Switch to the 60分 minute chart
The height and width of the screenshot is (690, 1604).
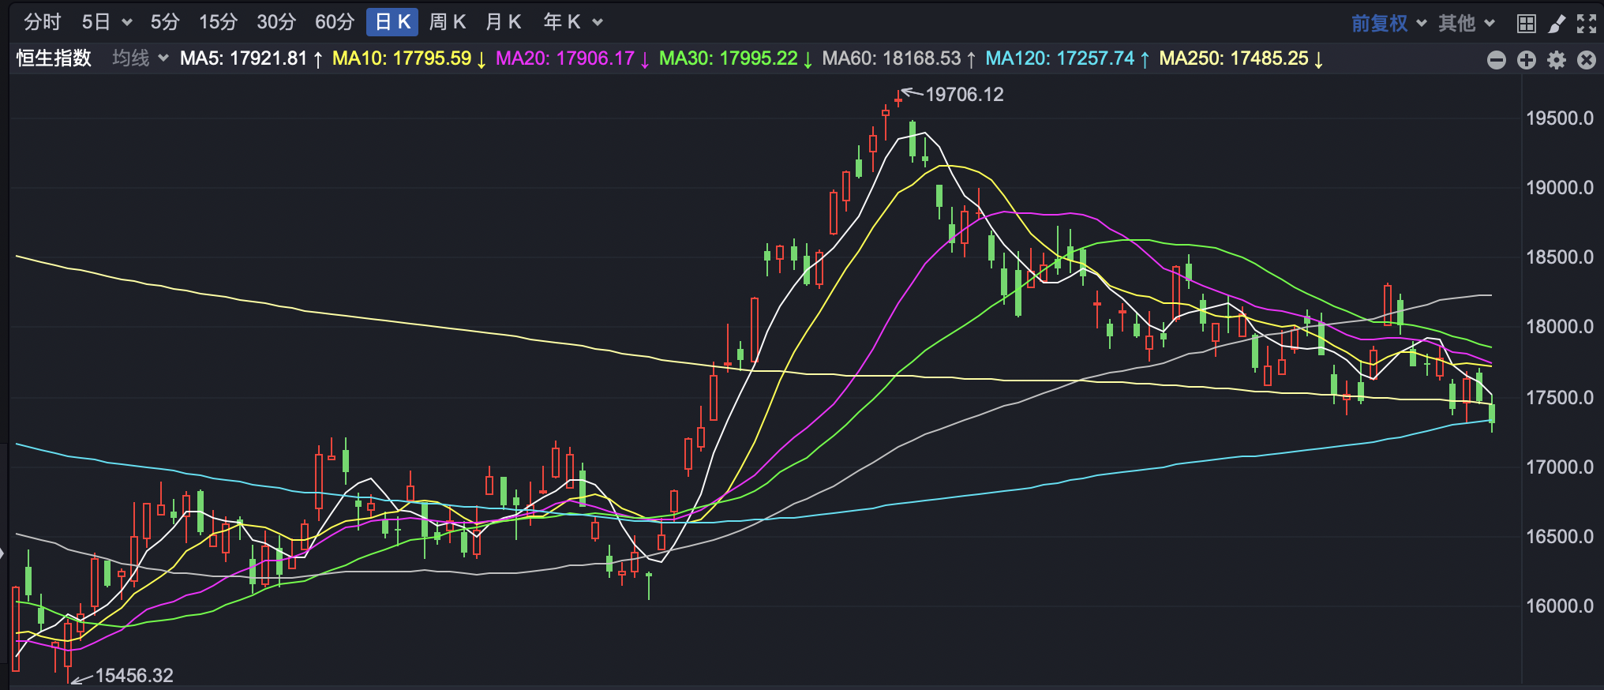tap(335, 22)
